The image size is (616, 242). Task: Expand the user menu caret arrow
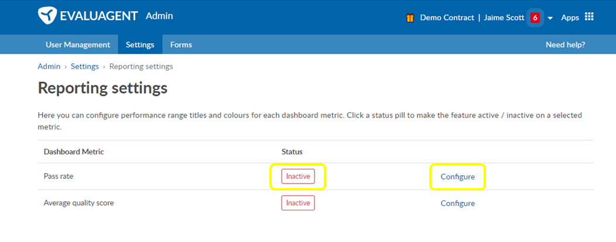point(550,18)
